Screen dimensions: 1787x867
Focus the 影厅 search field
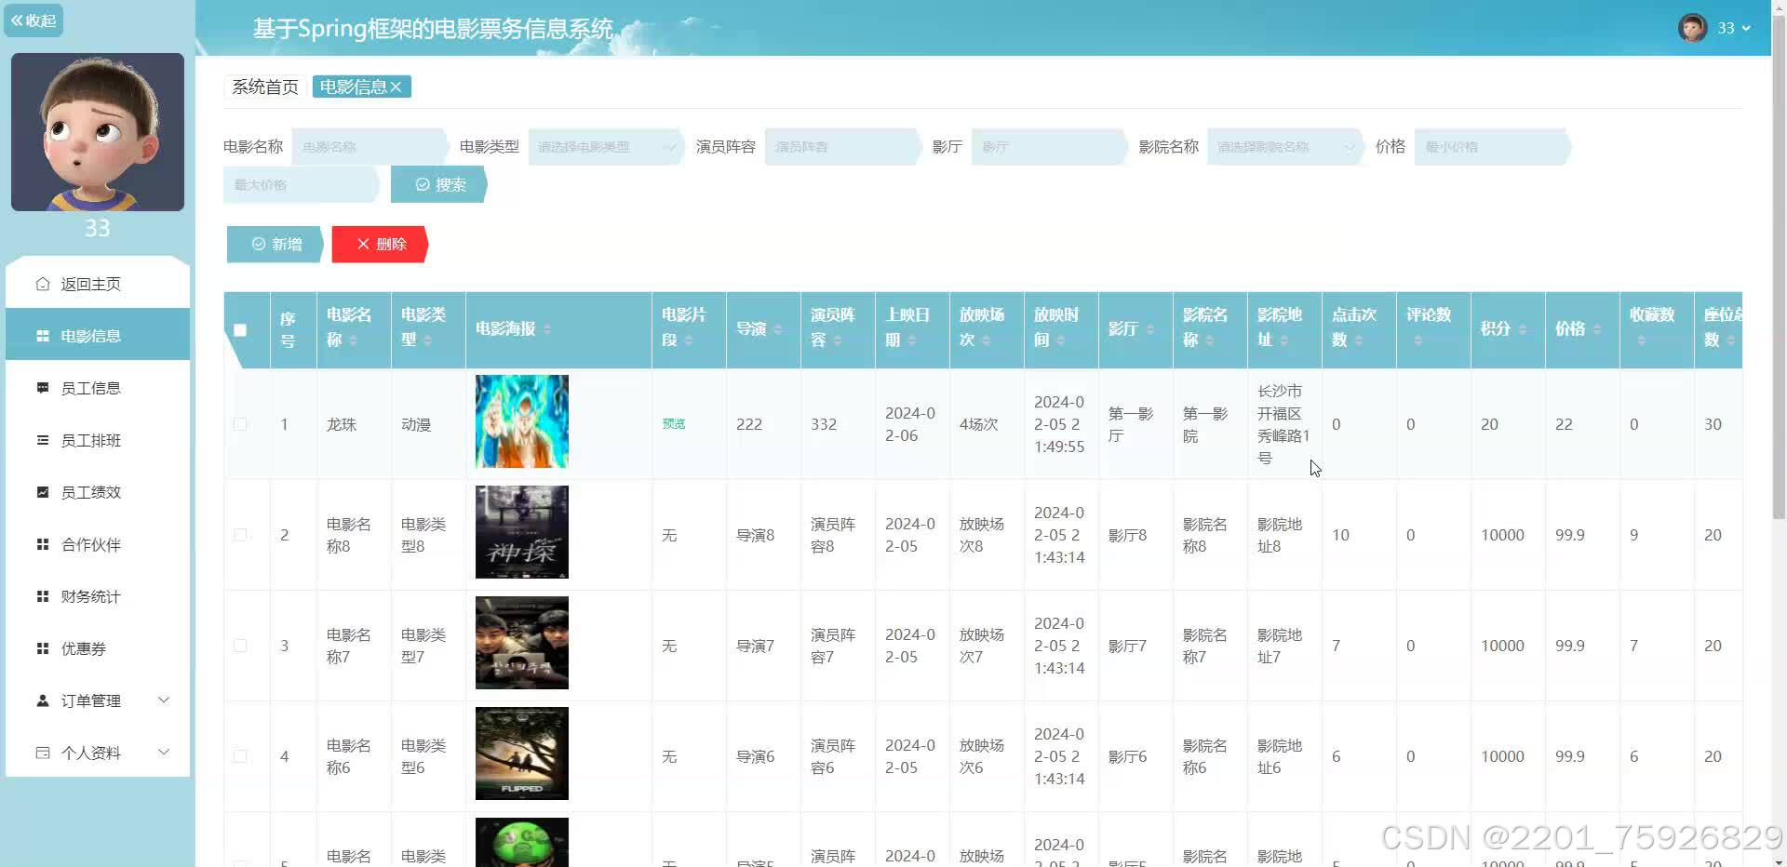tap(1048, 147)
